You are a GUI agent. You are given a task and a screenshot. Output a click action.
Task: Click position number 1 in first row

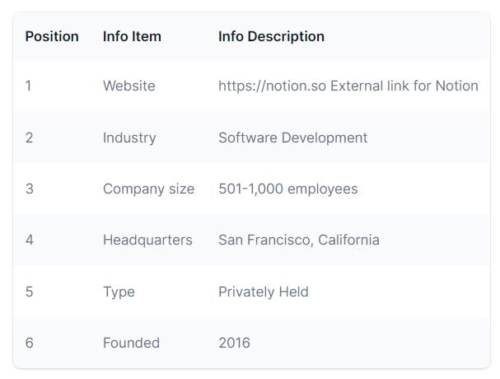click(x=29, y=86)
